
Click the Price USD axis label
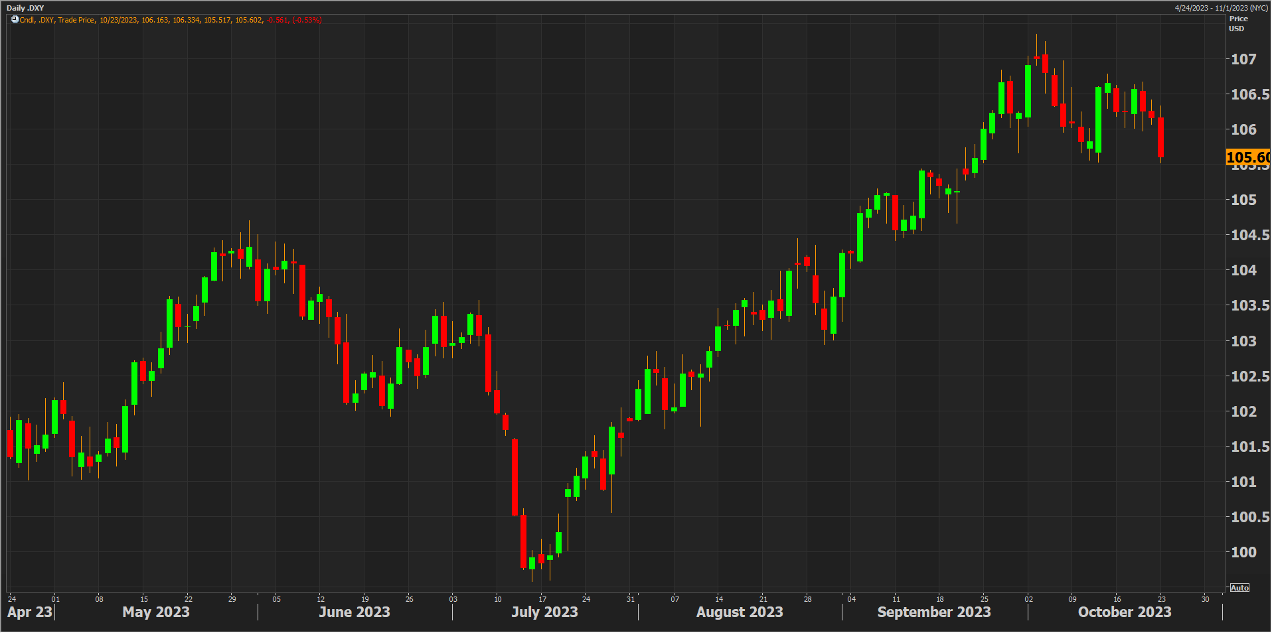pyautogui.click(x=1238, y=24)
